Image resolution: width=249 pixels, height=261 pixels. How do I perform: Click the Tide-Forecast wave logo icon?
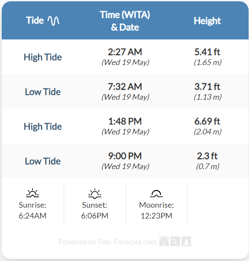point(164,241)
